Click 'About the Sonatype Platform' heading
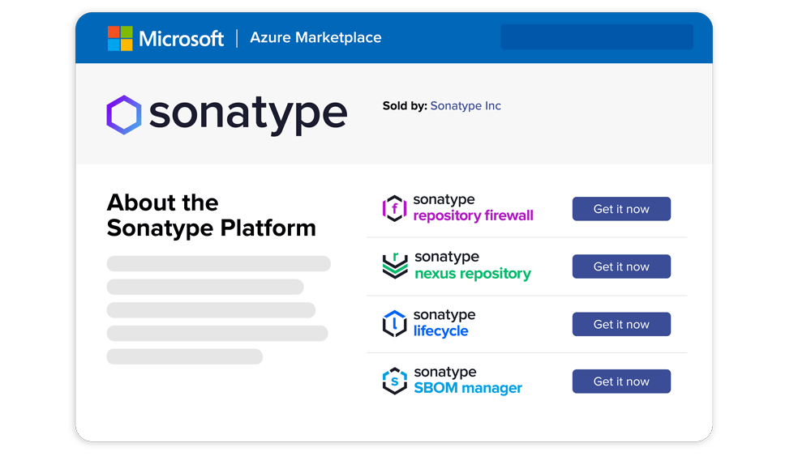The width and height of the screenshot is (811, 456). tap(211, 215)
